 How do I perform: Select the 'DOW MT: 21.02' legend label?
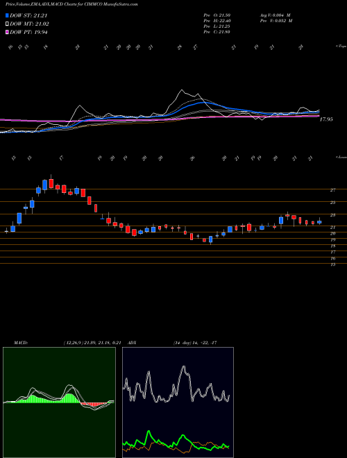pos(29,24)
